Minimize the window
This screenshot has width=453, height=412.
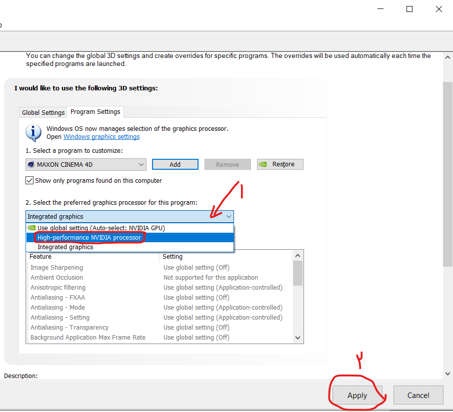tap(380, 9)
